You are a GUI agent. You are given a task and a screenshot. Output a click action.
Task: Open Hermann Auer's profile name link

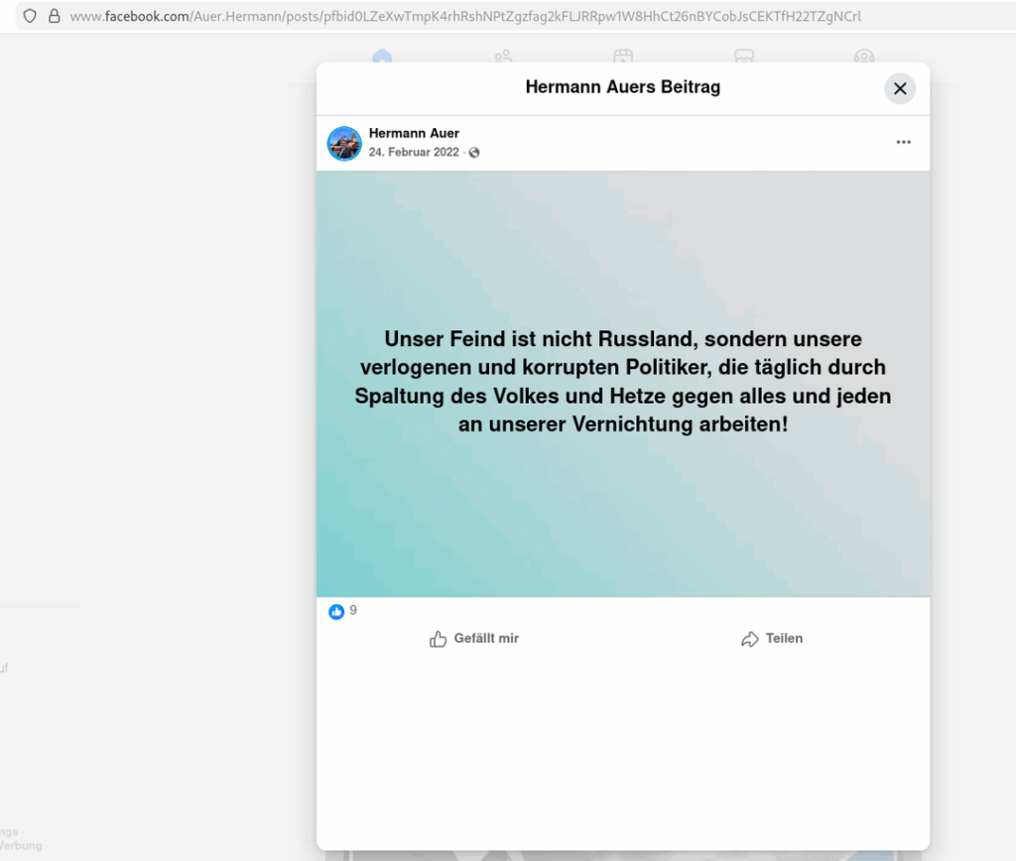[x=414, y=133]
